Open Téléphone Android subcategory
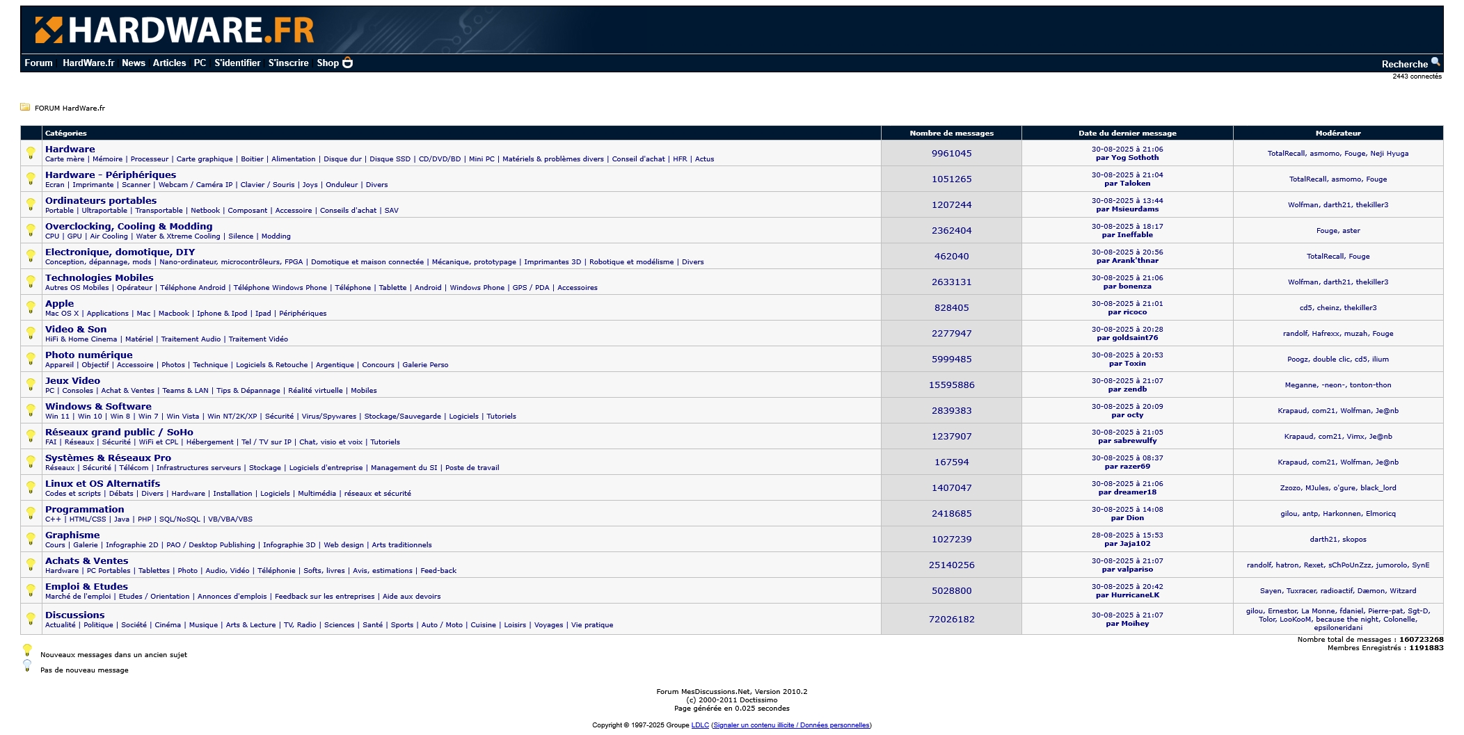This screenshot has height=735, width=1464. coord(193,288)
